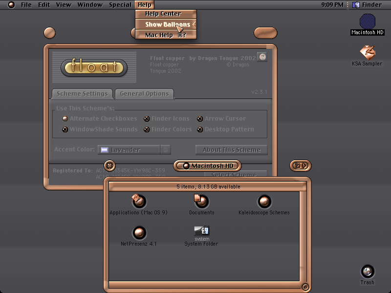Click the zoom and collapse window widget

(300, 166)
